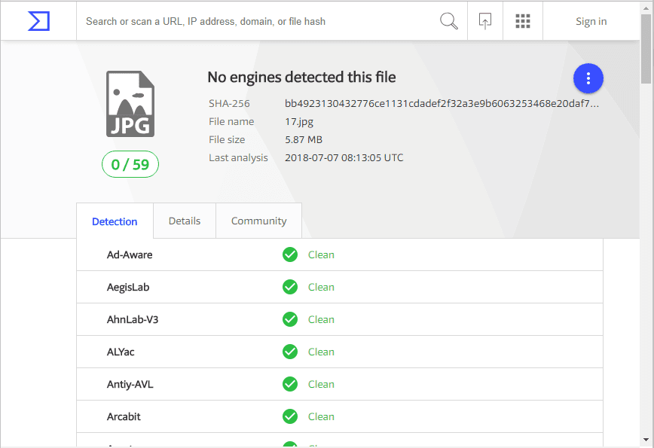Click the blue three-dot options button
654x448 pixels.
(588, 78)
